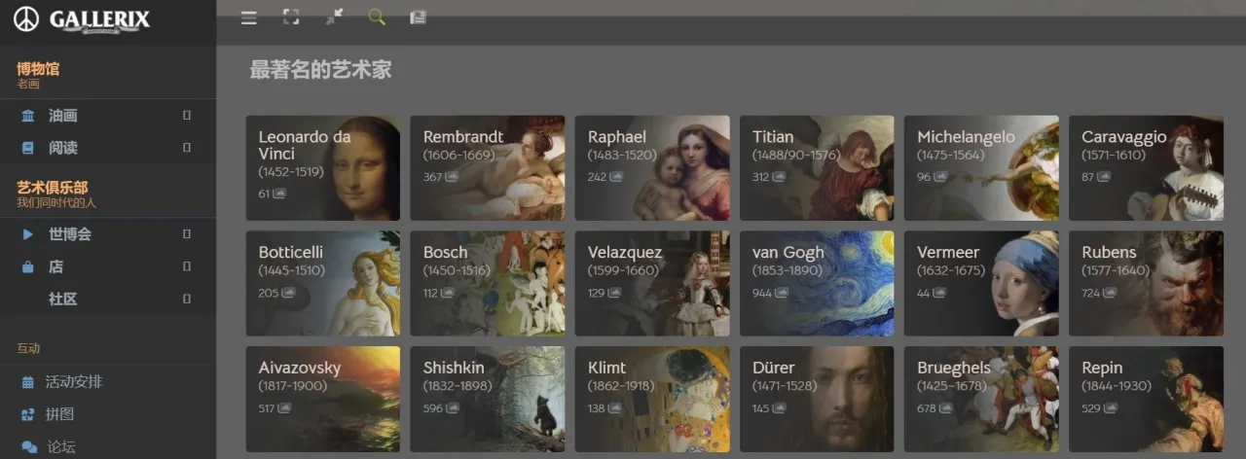
Task: Click image count icon on van Gogh card
Action: pos(782,293)
